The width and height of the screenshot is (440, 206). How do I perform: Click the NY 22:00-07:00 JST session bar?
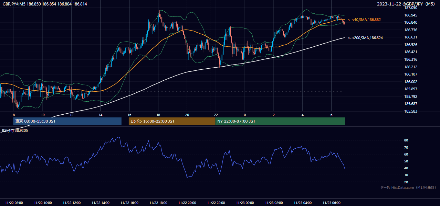click(280, 121)
